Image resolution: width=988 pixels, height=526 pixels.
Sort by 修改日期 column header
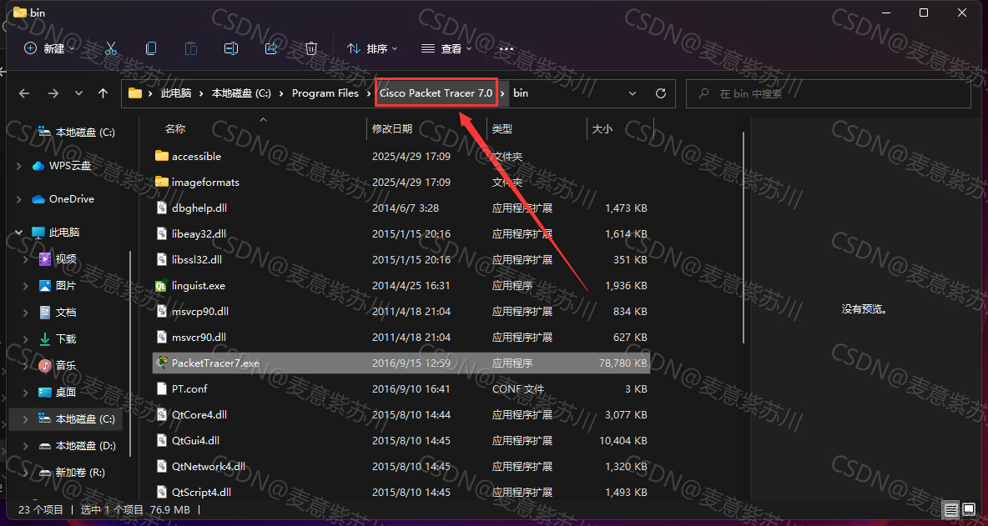(392, 128)
